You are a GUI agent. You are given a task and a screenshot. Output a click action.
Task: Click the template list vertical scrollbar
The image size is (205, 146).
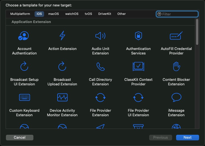[x=197, y=32]
